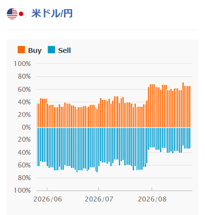The width and height of the screenshot is (205, 215).
Task: Click the blue Sell legend swatch
Action: pos(51,50)
